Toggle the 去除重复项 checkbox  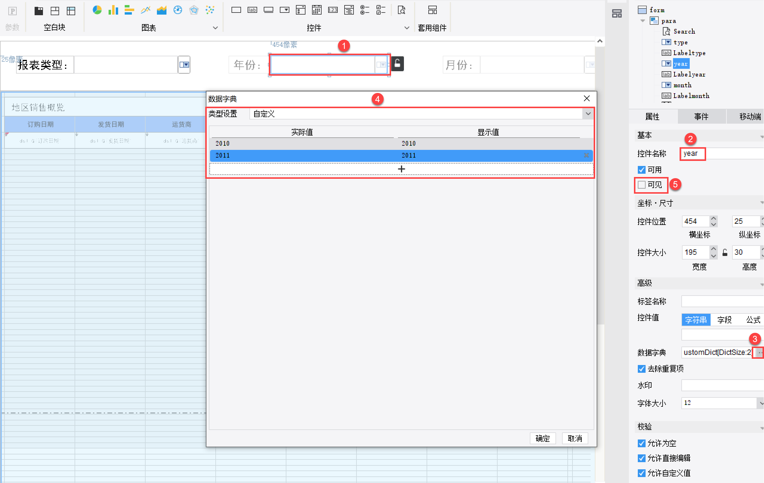pos(641,369)
